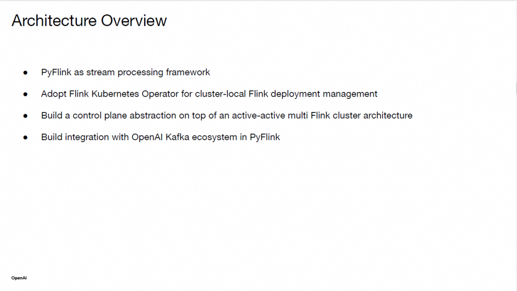
Task: Click the word framework in first bullet
Action: coord(188,72)
